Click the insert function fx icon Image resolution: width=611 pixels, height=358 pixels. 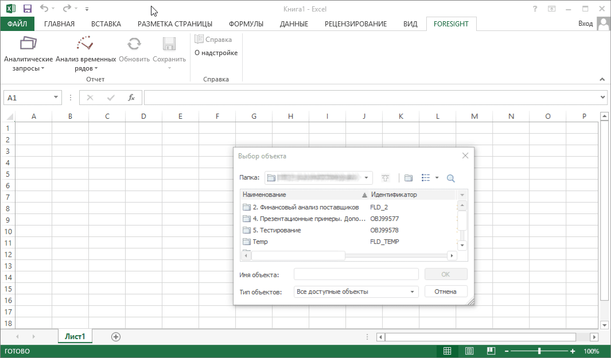[131, 98]
